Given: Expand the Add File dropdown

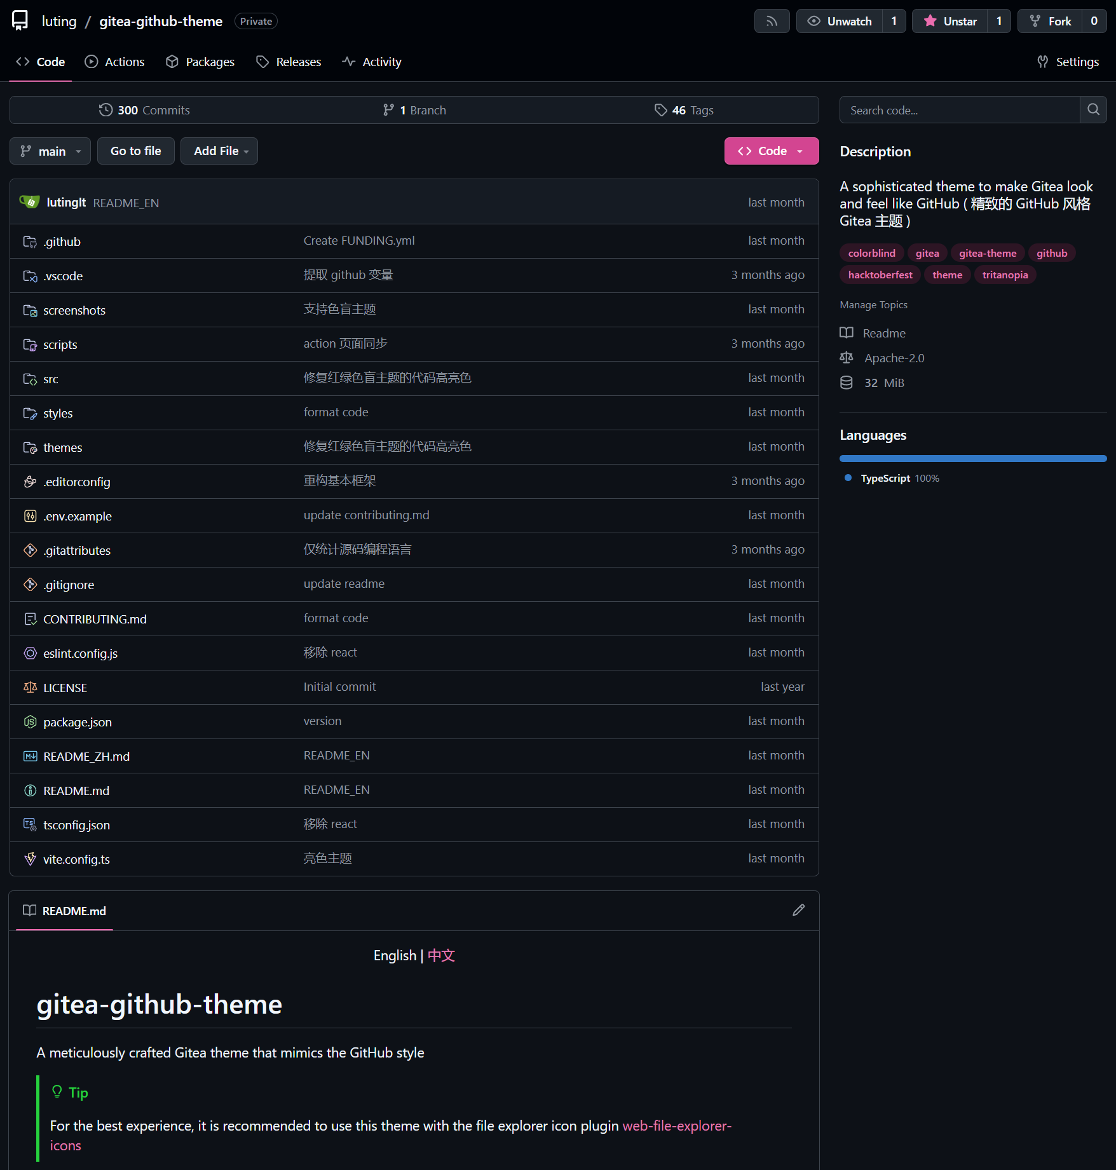Looking at the screenshot, I should (219, 151).
